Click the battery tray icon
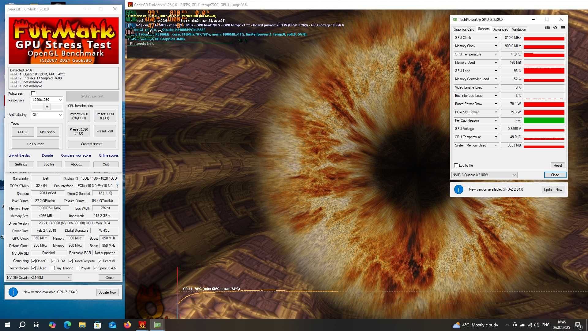The width and height of the screenshot is (588, 331). coord(522,325)
